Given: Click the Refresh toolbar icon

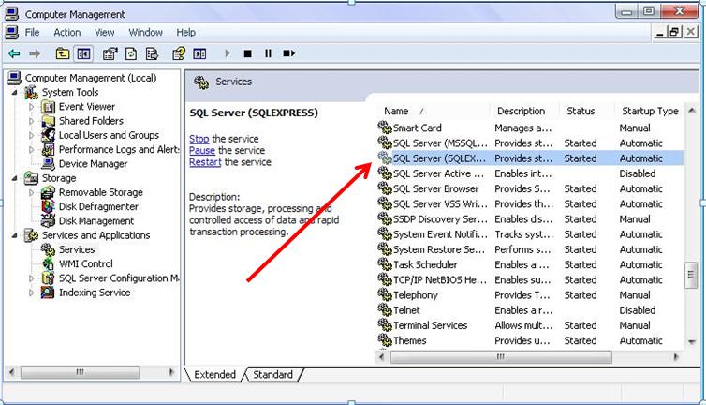Looking at the screenshot, I should 132,54.
